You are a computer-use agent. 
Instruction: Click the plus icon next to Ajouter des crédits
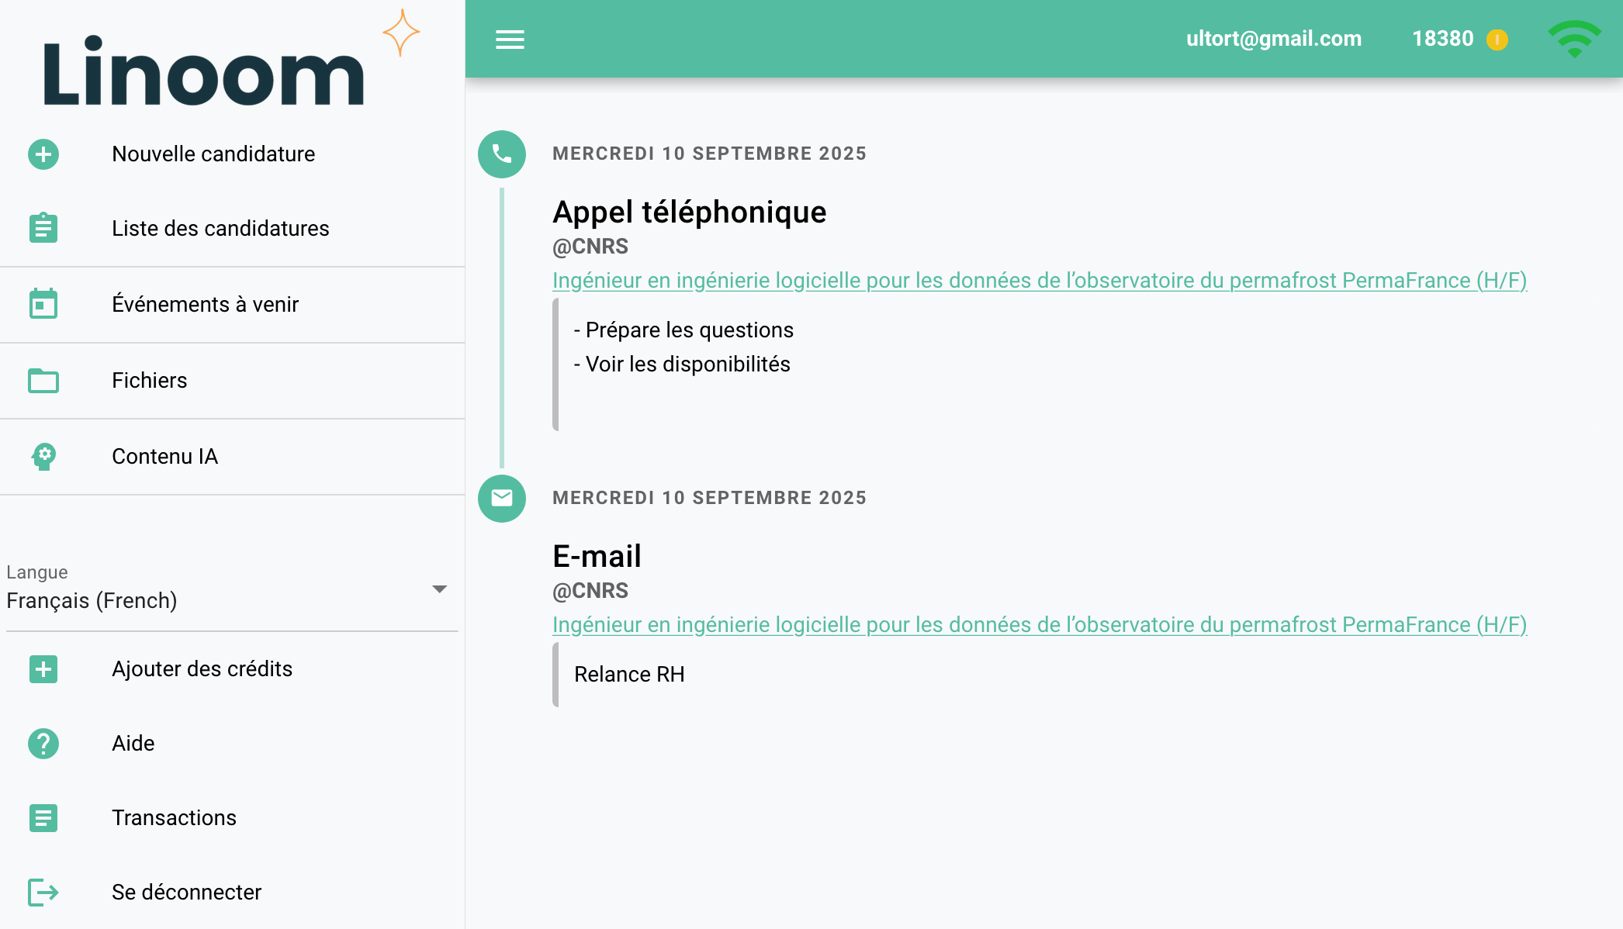(43, 668)
